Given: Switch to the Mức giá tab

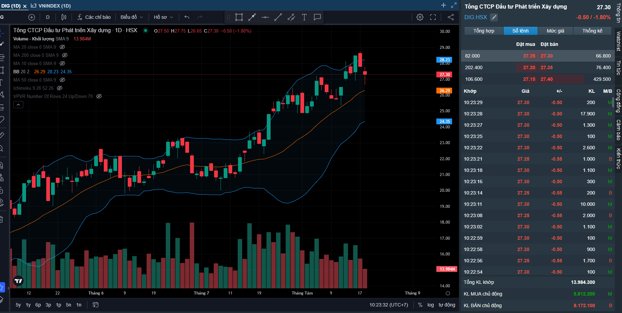Looking at the screenshot, I should pyautogui.click(x=555, y=31).
